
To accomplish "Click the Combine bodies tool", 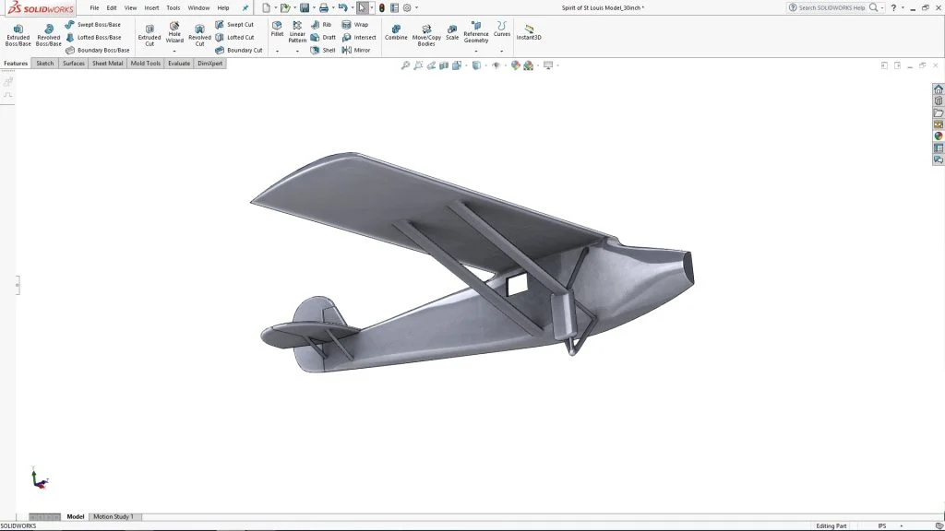I will point(396,32).
